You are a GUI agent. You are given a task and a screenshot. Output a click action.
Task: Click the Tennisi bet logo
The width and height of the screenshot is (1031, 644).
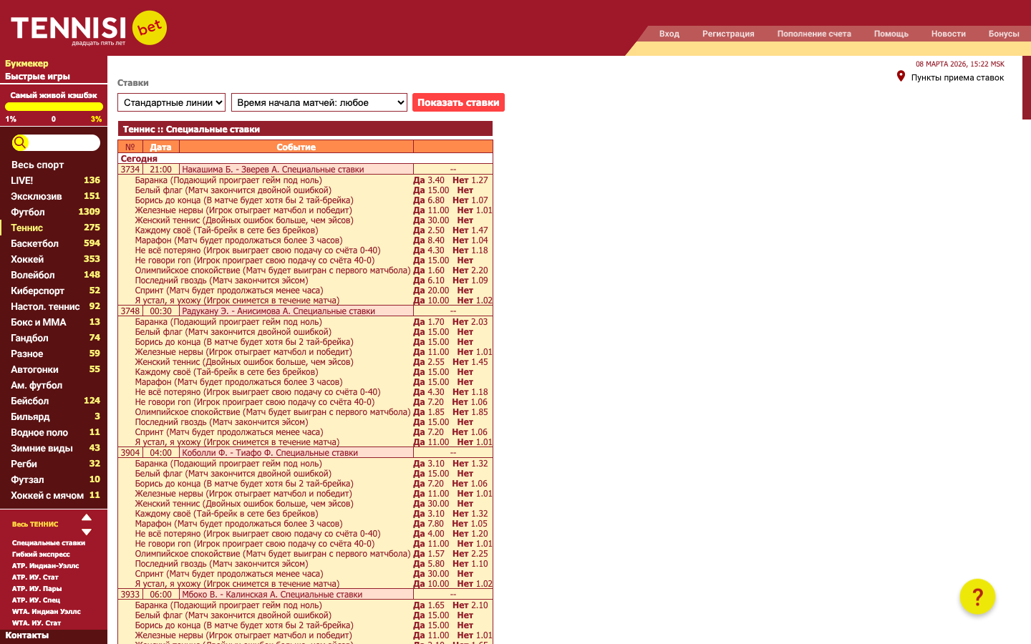coord(89,29)
